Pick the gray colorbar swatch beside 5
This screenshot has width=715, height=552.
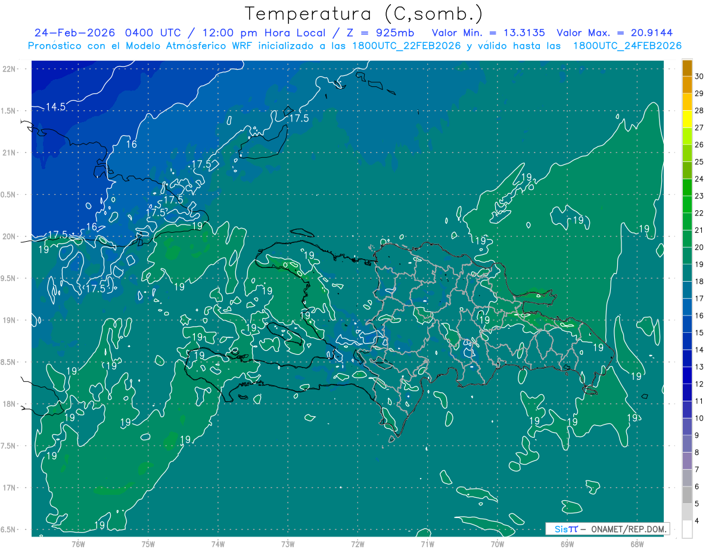687,495
